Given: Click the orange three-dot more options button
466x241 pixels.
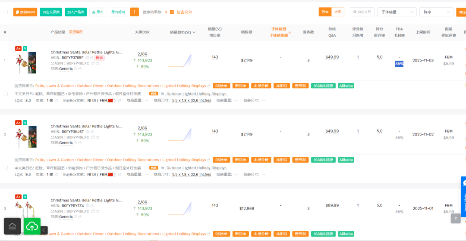Looking at the screenshot, I should [134, 12].
